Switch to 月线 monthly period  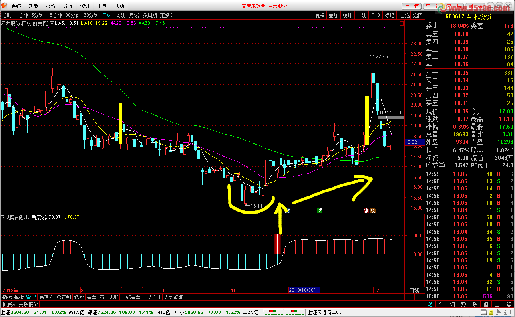(134, 15)
